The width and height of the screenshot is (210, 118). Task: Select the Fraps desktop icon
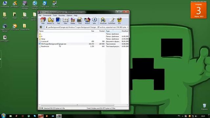click(x=55, y=4)
